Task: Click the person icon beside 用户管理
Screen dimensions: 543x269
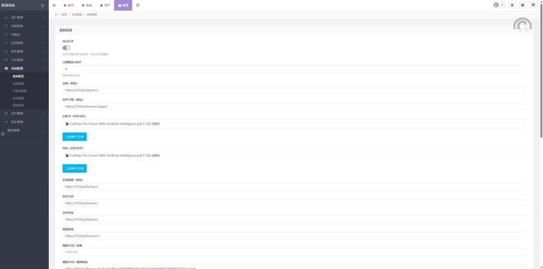Action: tap(6, 17)
